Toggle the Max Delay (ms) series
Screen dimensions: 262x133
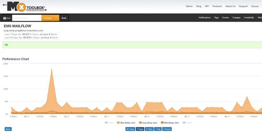(126, 123)
